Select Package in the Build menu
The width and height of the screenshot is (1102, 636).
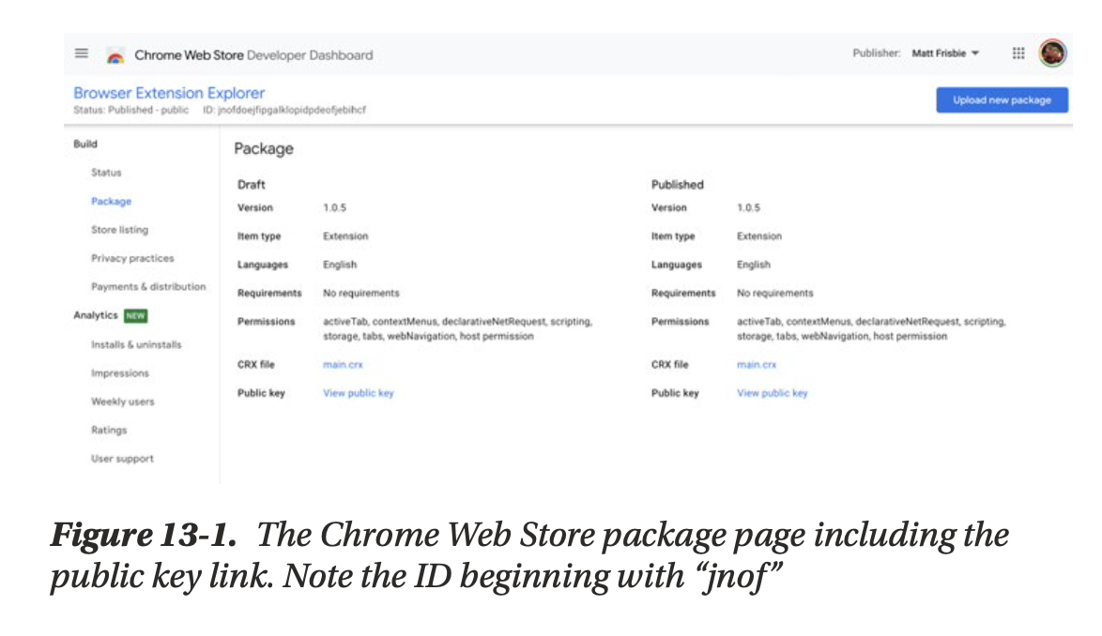pos(111,201)
